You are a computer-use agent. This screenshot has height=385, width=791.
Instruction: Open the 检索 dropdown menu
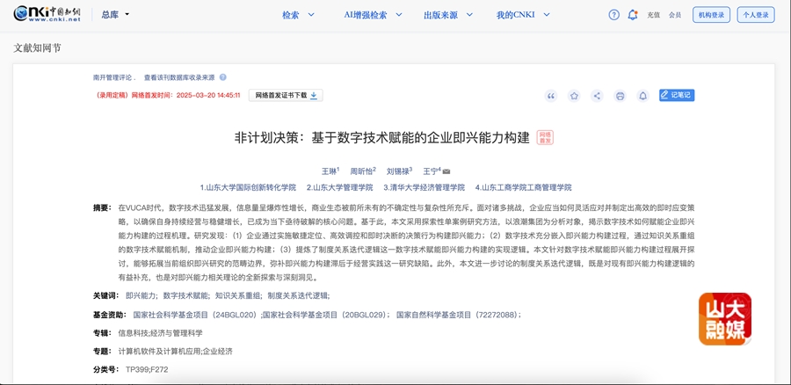295,15
